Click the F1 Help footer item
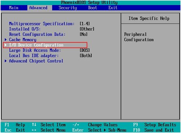The image size is (181, 133). pos(15,125)
